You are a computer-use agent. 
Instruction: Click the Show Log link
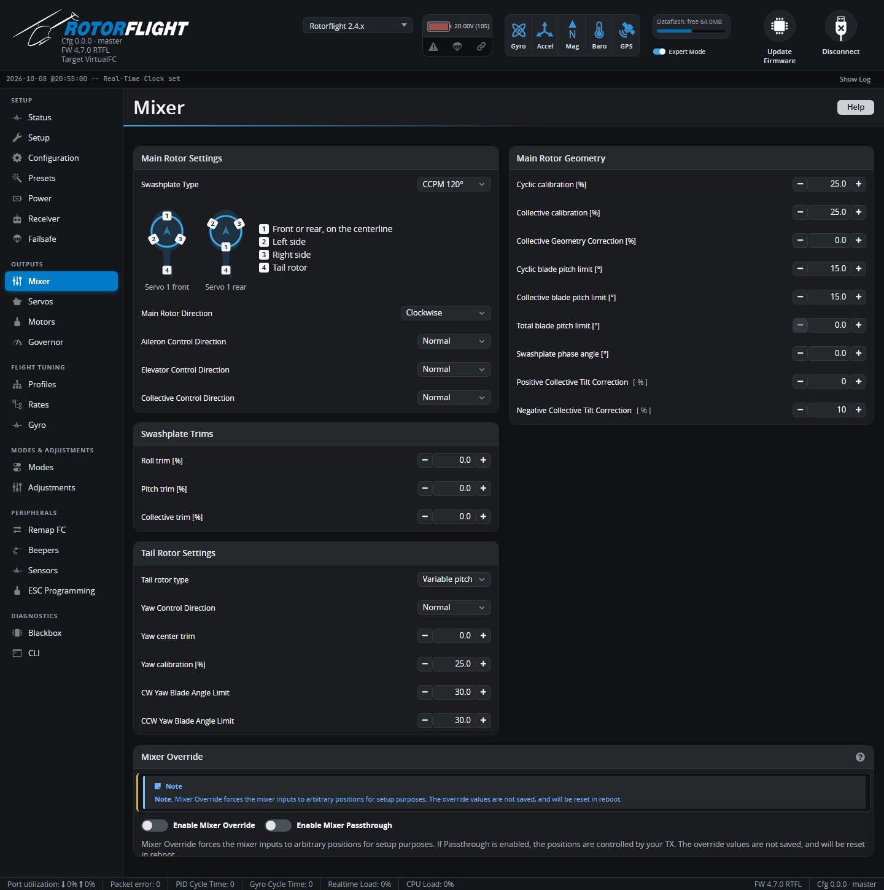pyautogui.click(x=855, y=79)
